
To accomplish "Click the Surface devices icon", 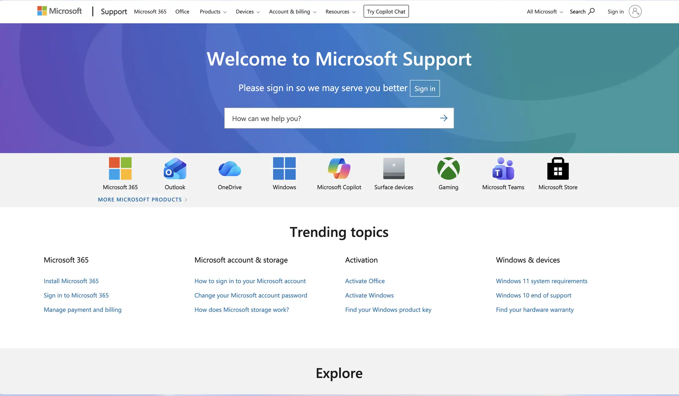I will [x=394, y=169].
